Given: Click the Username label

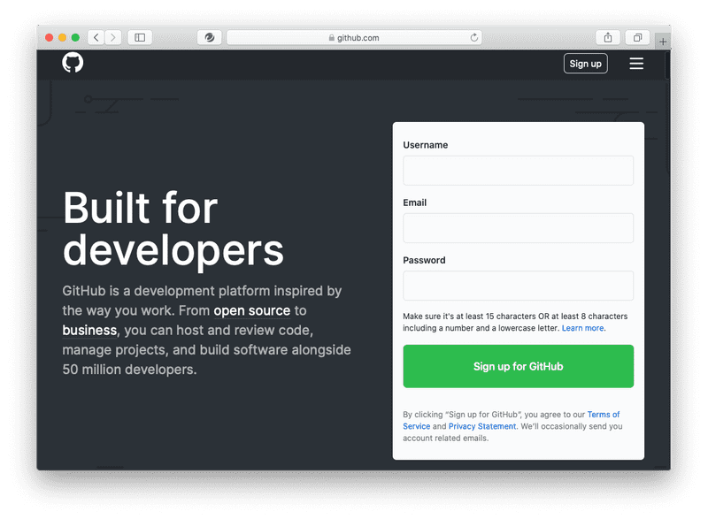Looking at the screenshot, I should click(x=426, y=145).
